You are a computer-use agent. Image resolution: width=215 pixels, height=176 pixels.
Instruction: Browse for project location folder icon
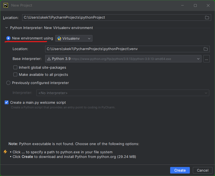pos(207,18)
